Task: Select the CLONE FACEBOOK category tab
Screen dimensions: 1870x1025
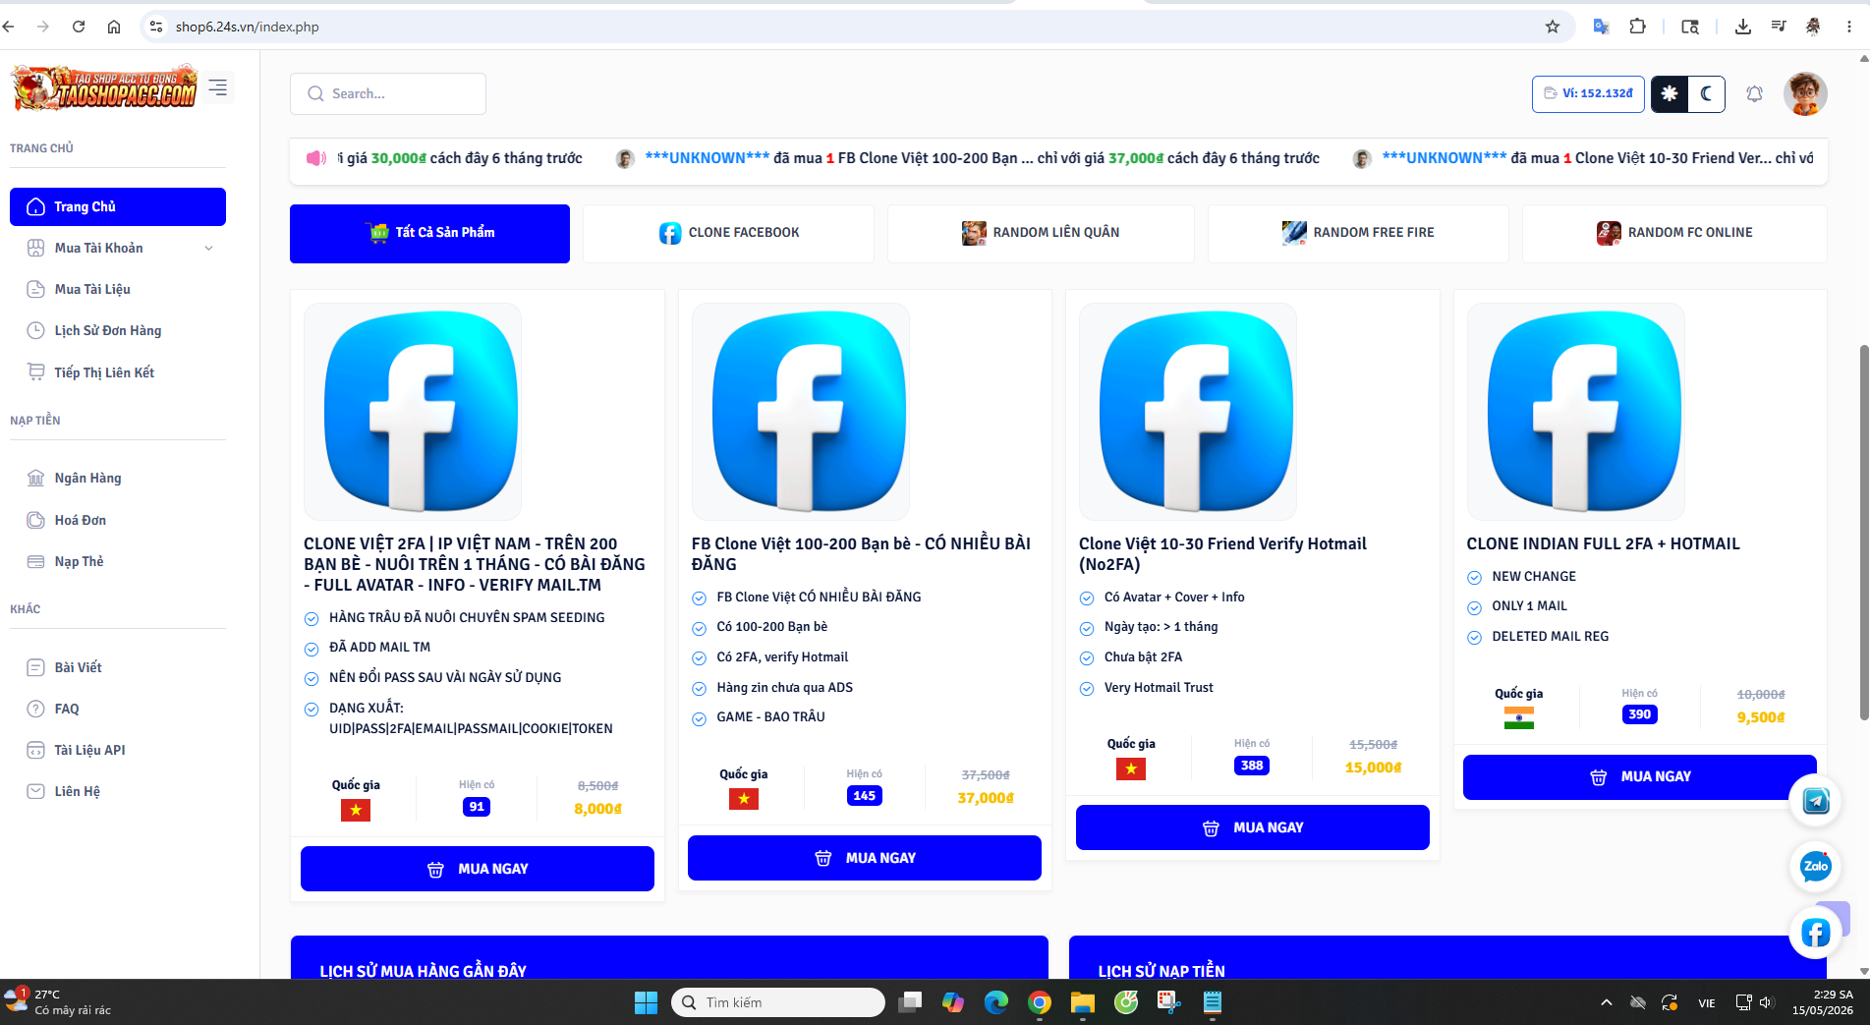Action: point(728,233)
